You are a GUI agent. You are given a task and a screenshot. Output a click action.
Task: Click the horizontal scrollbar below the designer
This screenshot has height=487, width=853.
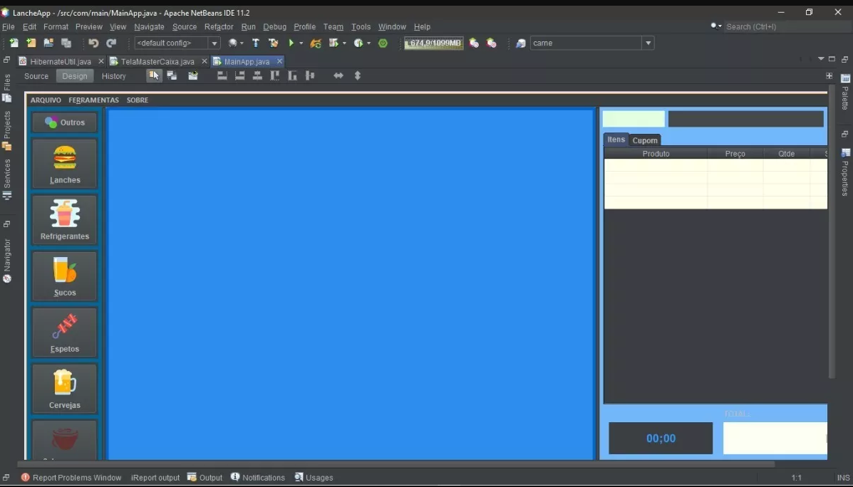(x=396, y=464)
